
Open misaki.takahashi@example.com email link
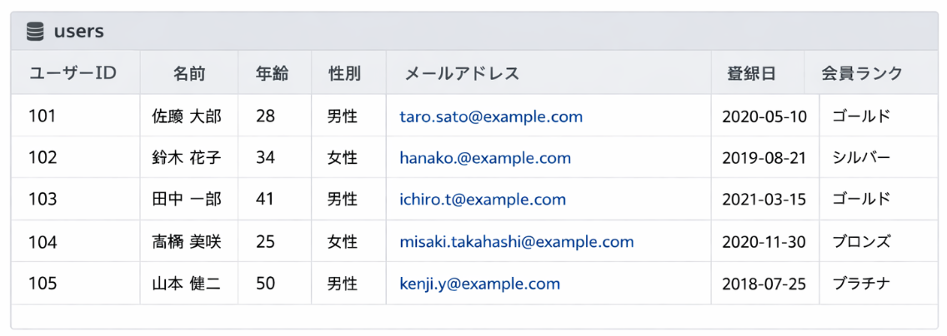(x=516, y=242)
